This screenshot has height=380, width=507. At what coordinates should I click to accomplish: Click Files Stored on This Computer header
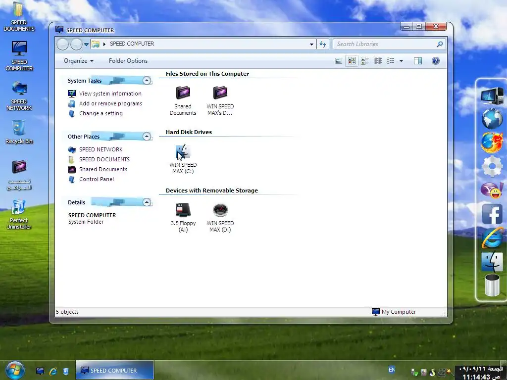pos(207,74)
